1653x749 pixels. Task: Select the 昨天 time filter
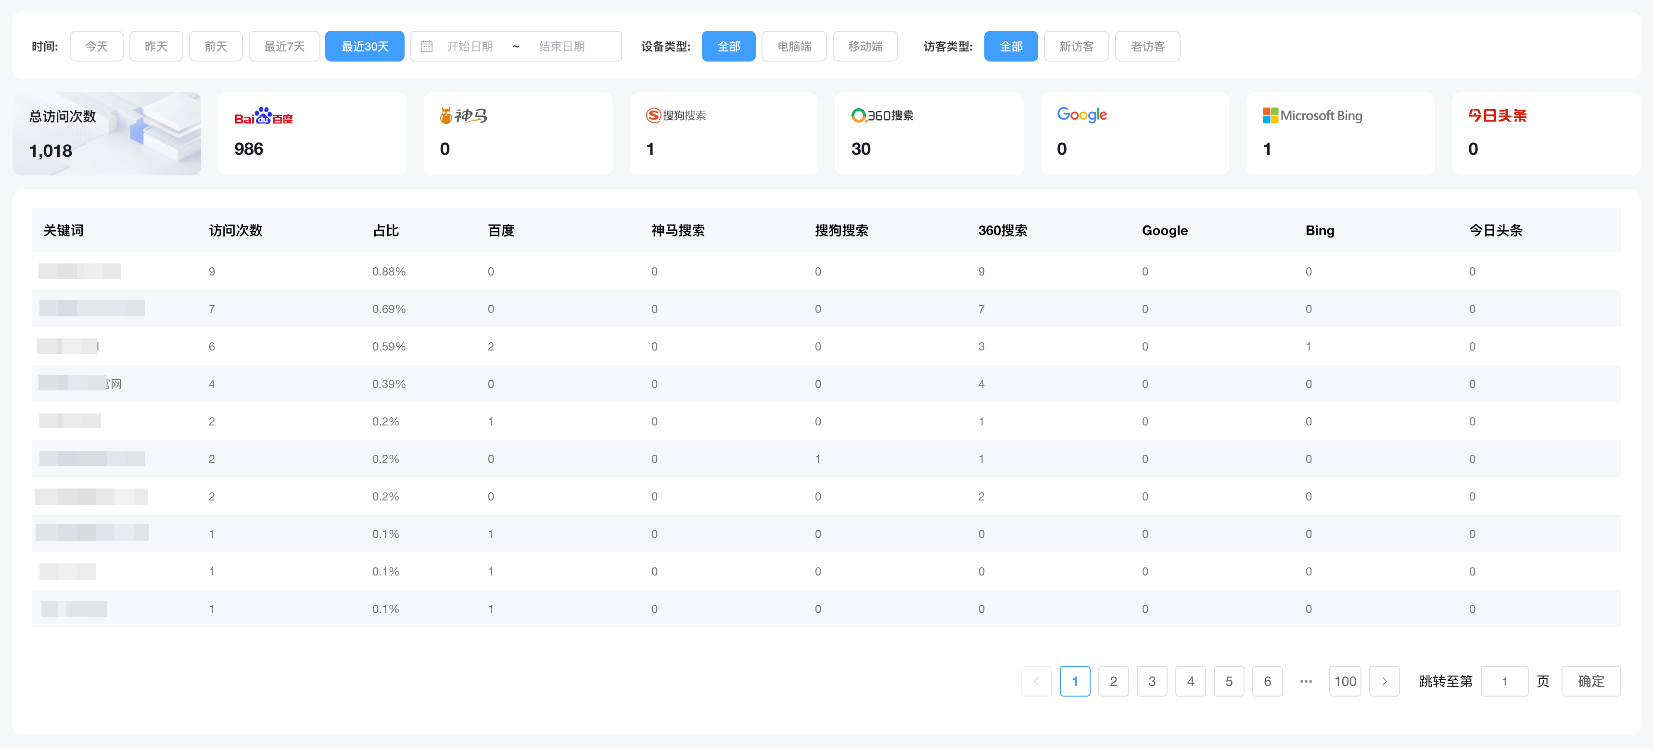point(156,46)
